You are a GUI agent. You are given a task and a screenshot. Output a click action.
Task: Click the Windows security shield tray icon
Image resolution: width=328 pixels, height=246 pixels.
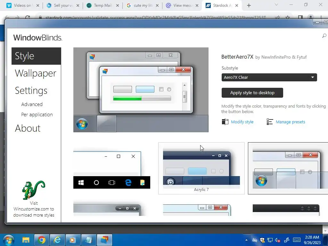262,240
